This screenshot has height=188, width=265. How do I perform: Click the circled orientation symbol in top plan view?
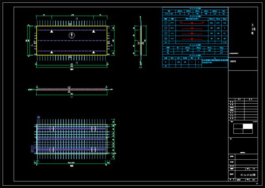click(x=72, y=35)
